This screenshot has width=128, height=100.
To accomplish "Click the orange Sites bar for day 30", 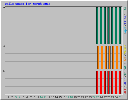I will (117, 57).
